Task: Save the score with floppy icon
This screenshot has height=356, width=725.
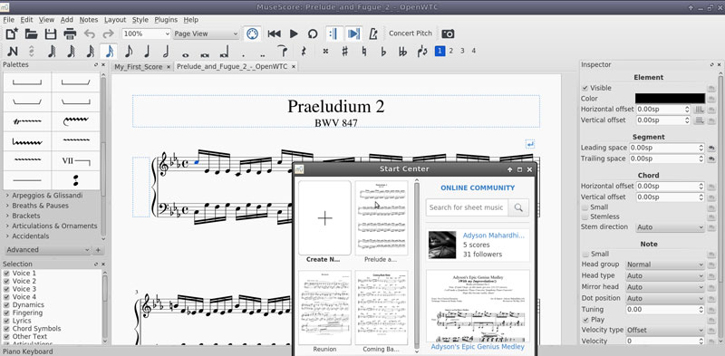Action: [51, 34]
